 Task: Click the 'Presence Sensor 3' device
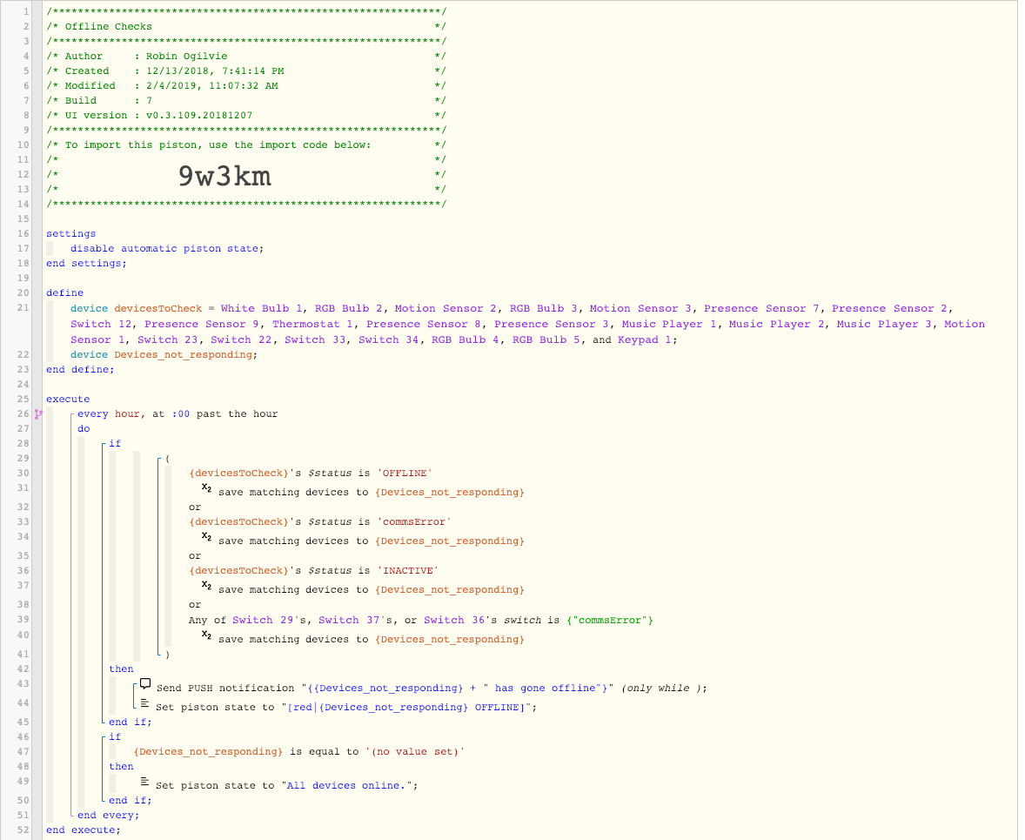(552, 325)
